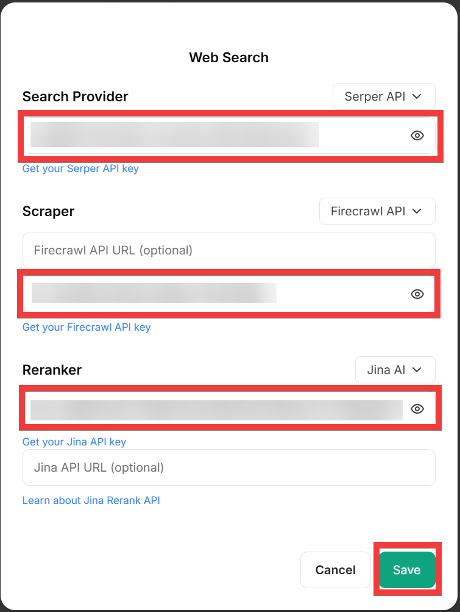Screen dimensions: 460x612
Task: Click the Firecrawl API key input field
Action: coord(213,294)
